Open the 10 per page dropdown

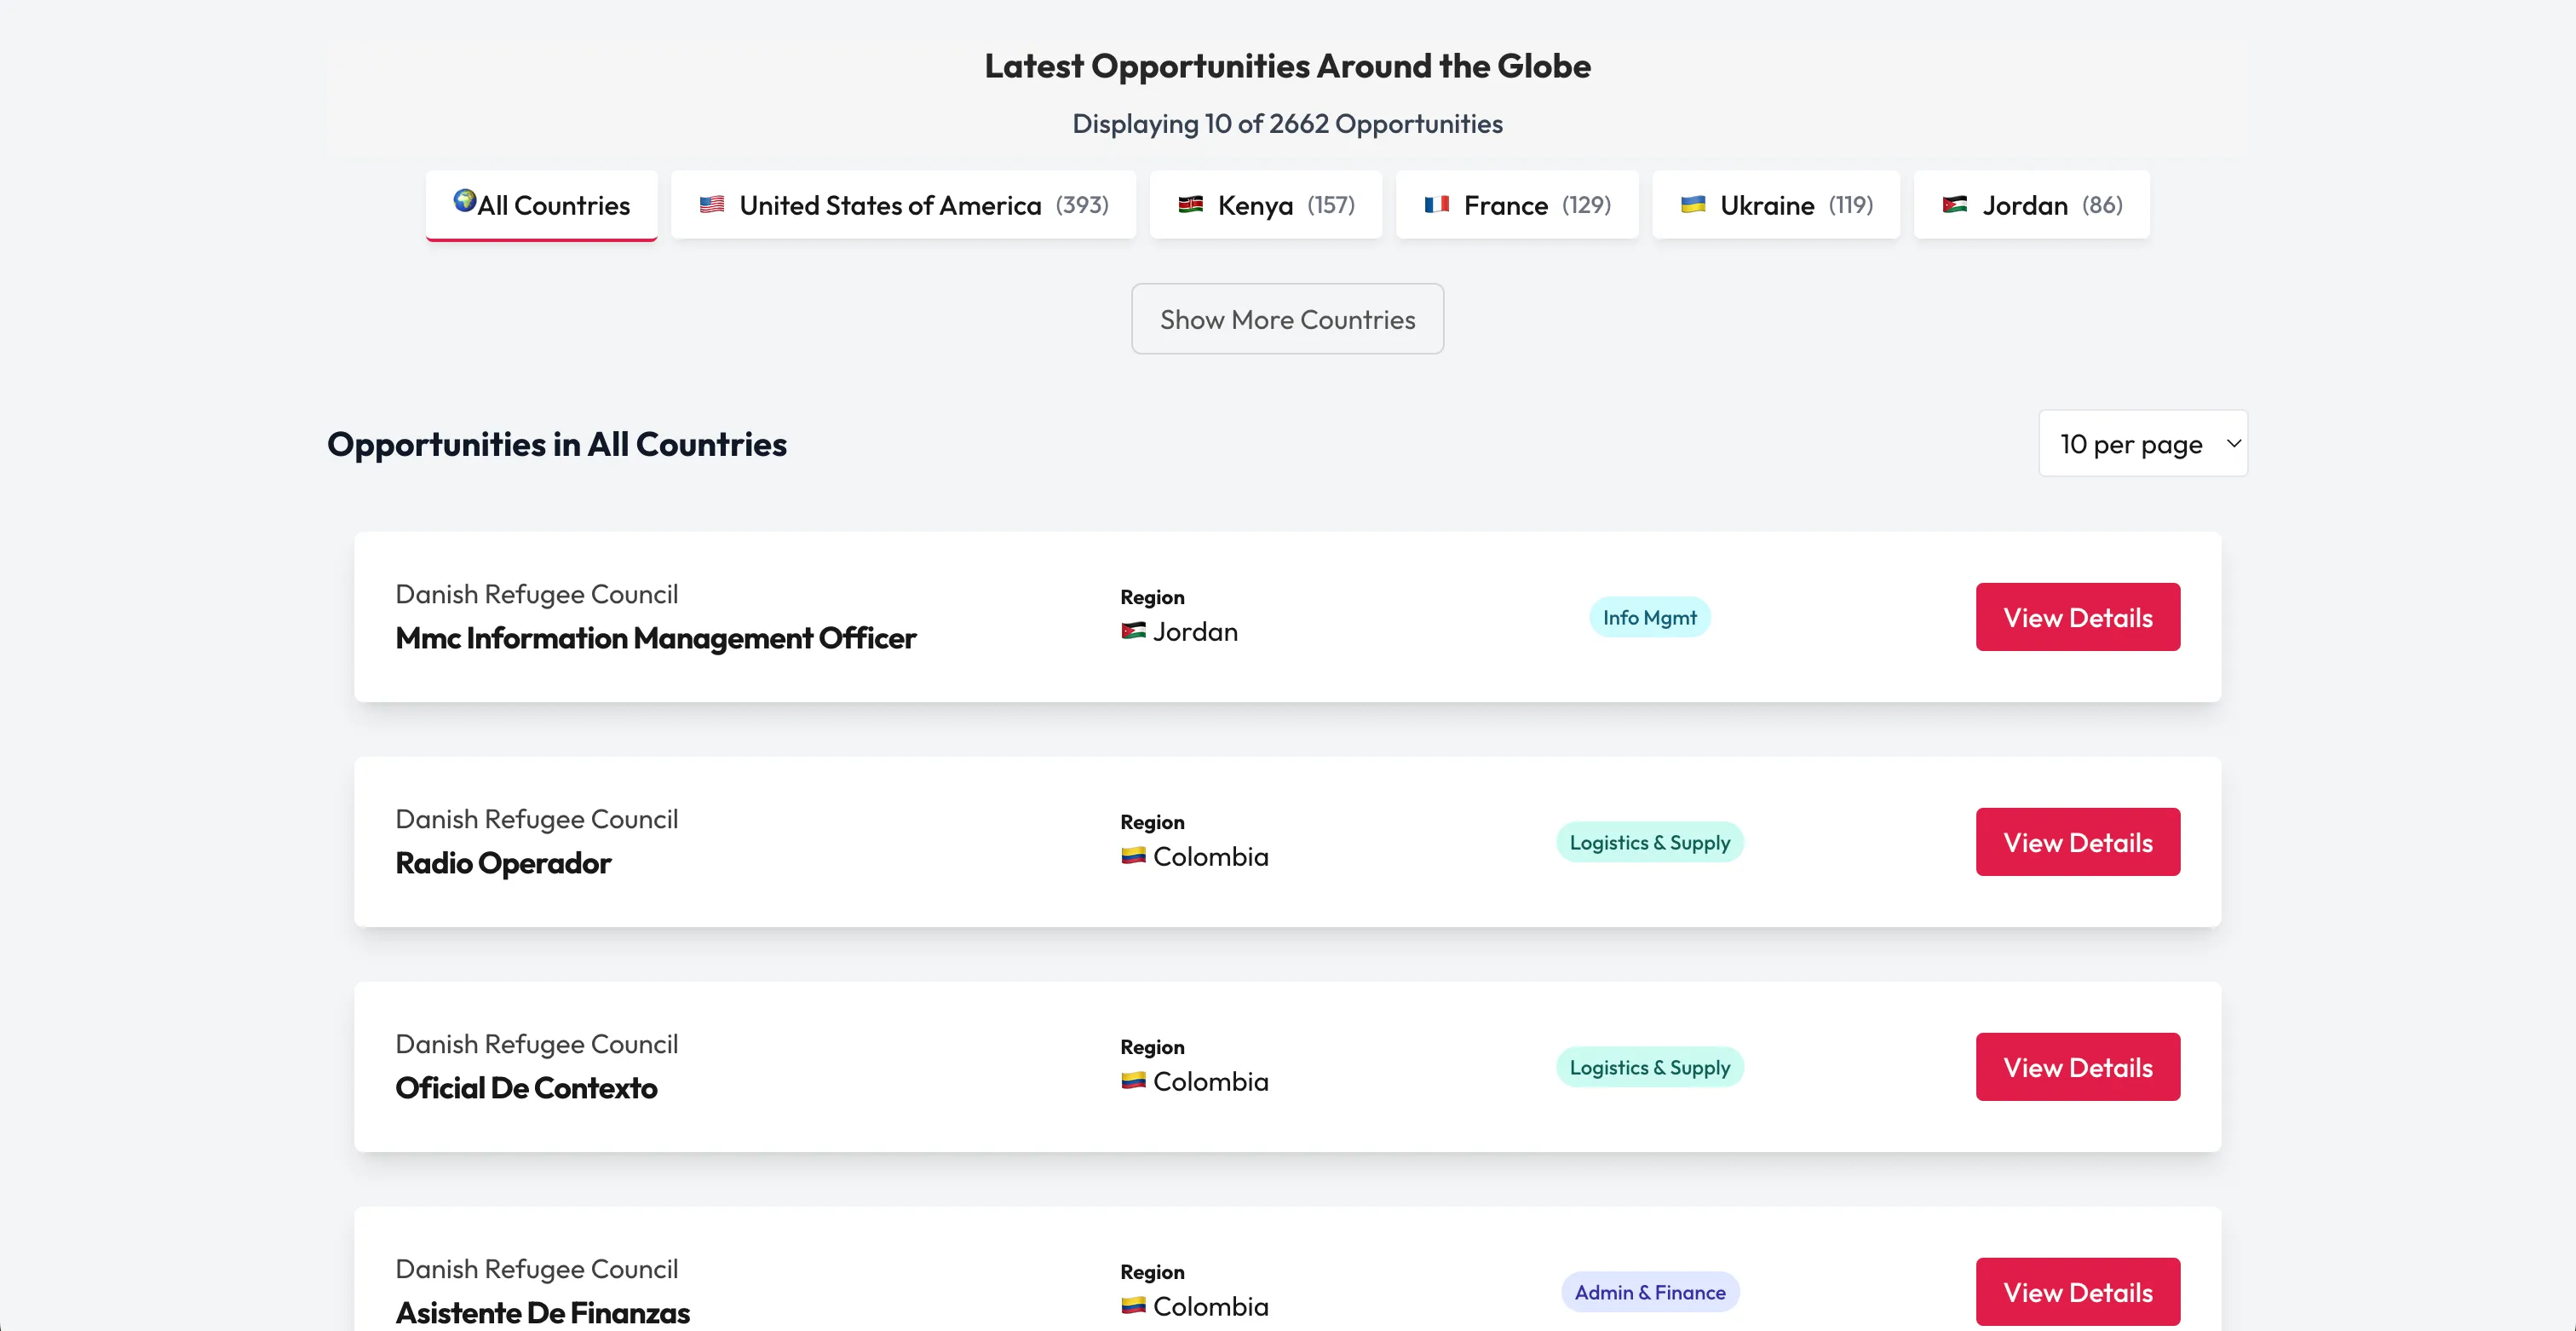pyautogui.click(x=2130, y=444)
